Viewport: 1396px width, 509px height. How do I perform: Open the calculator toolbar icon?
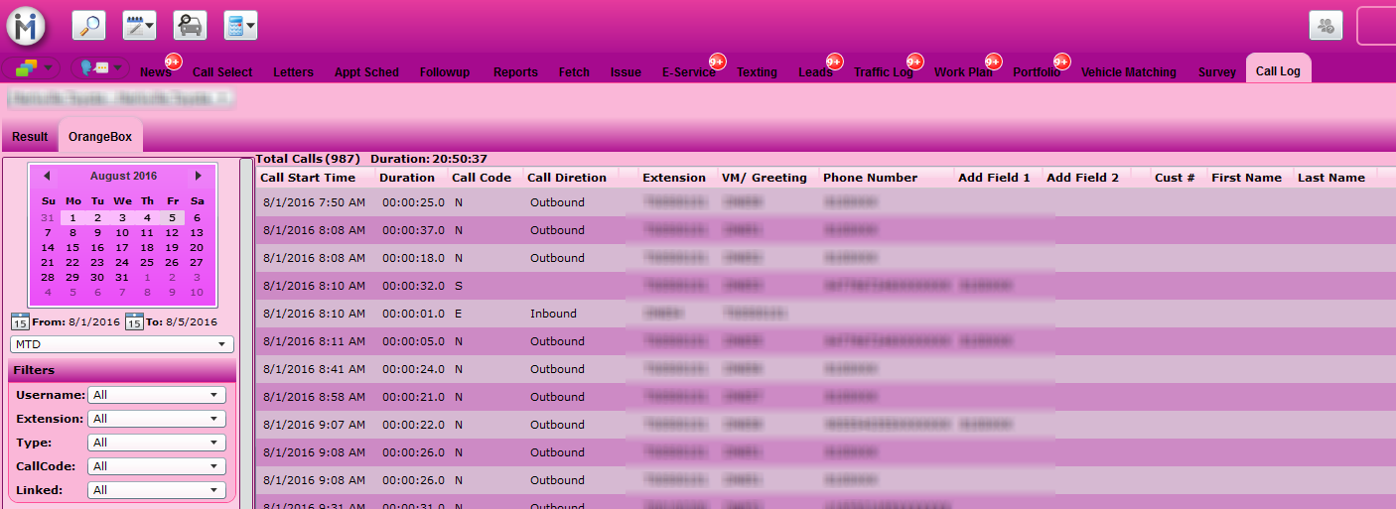pos(240,26)
